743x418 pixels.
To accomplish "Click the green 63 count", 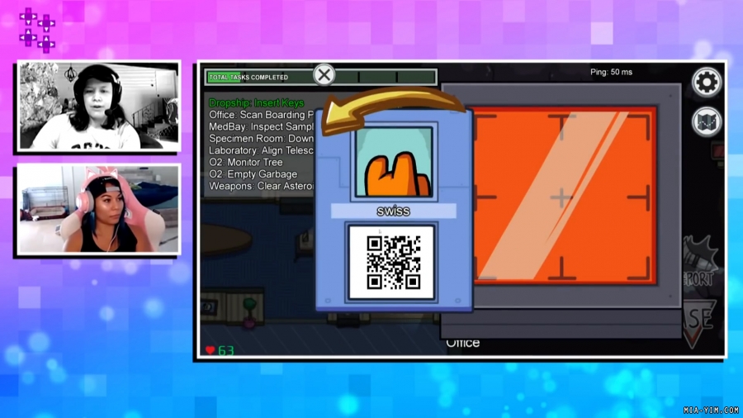I will [226, 351].
